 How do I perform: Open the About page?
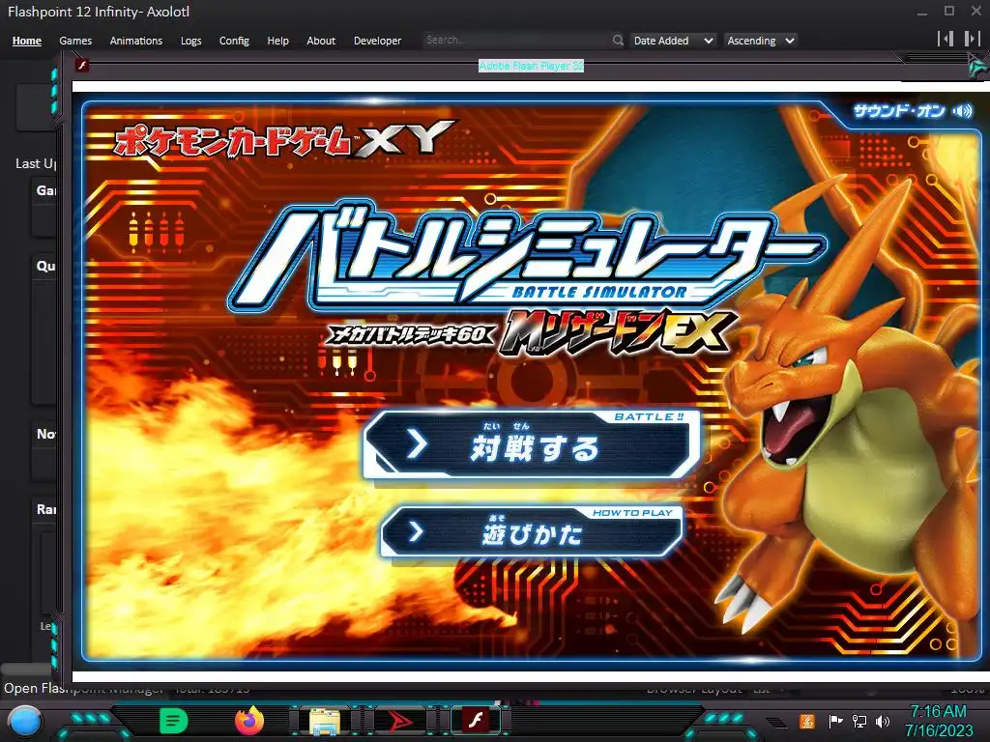point(321,41)
